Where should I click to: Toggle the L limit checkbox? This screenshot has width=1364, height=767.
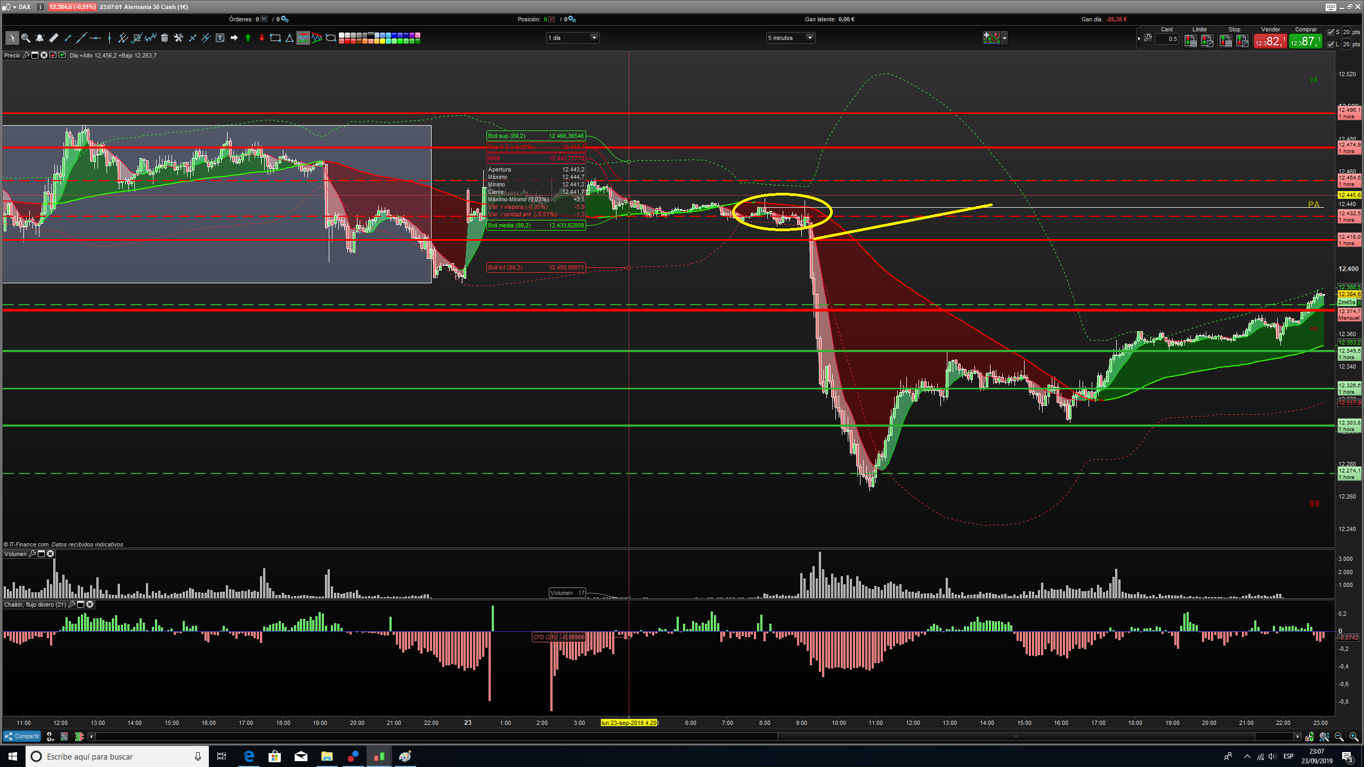1330,44
